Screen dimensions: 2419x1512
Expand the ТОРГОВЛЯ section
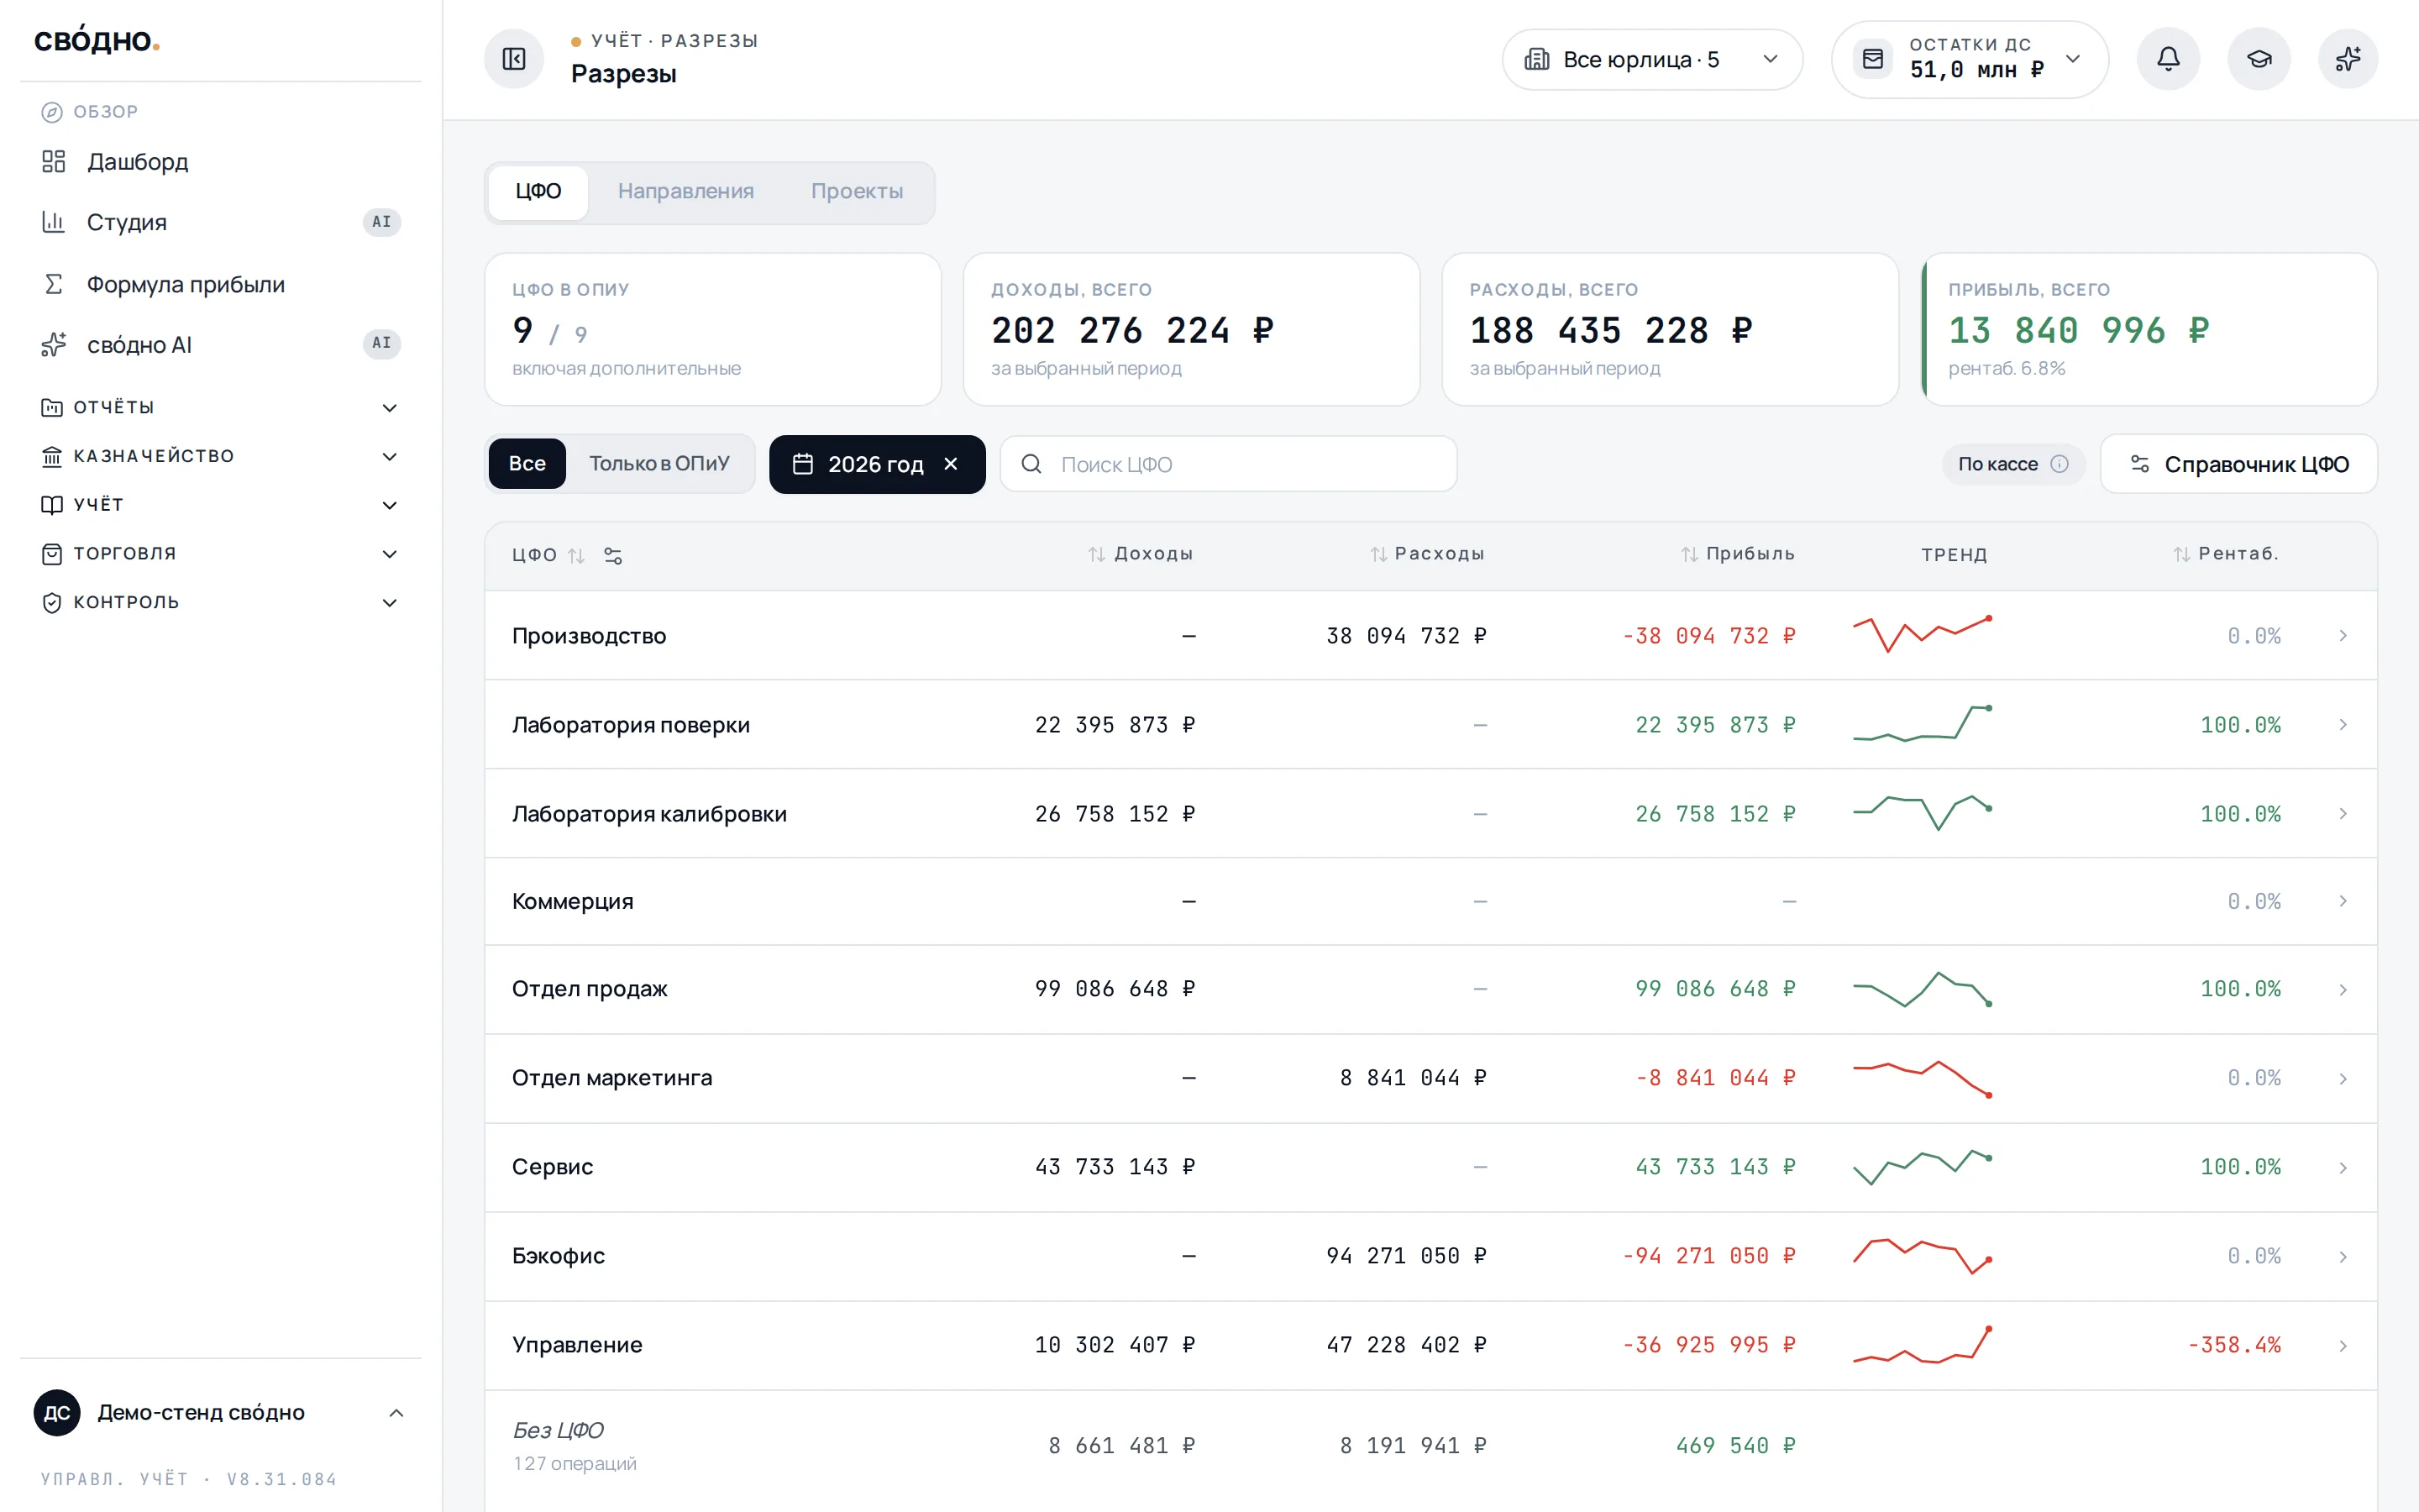[220, 554]
